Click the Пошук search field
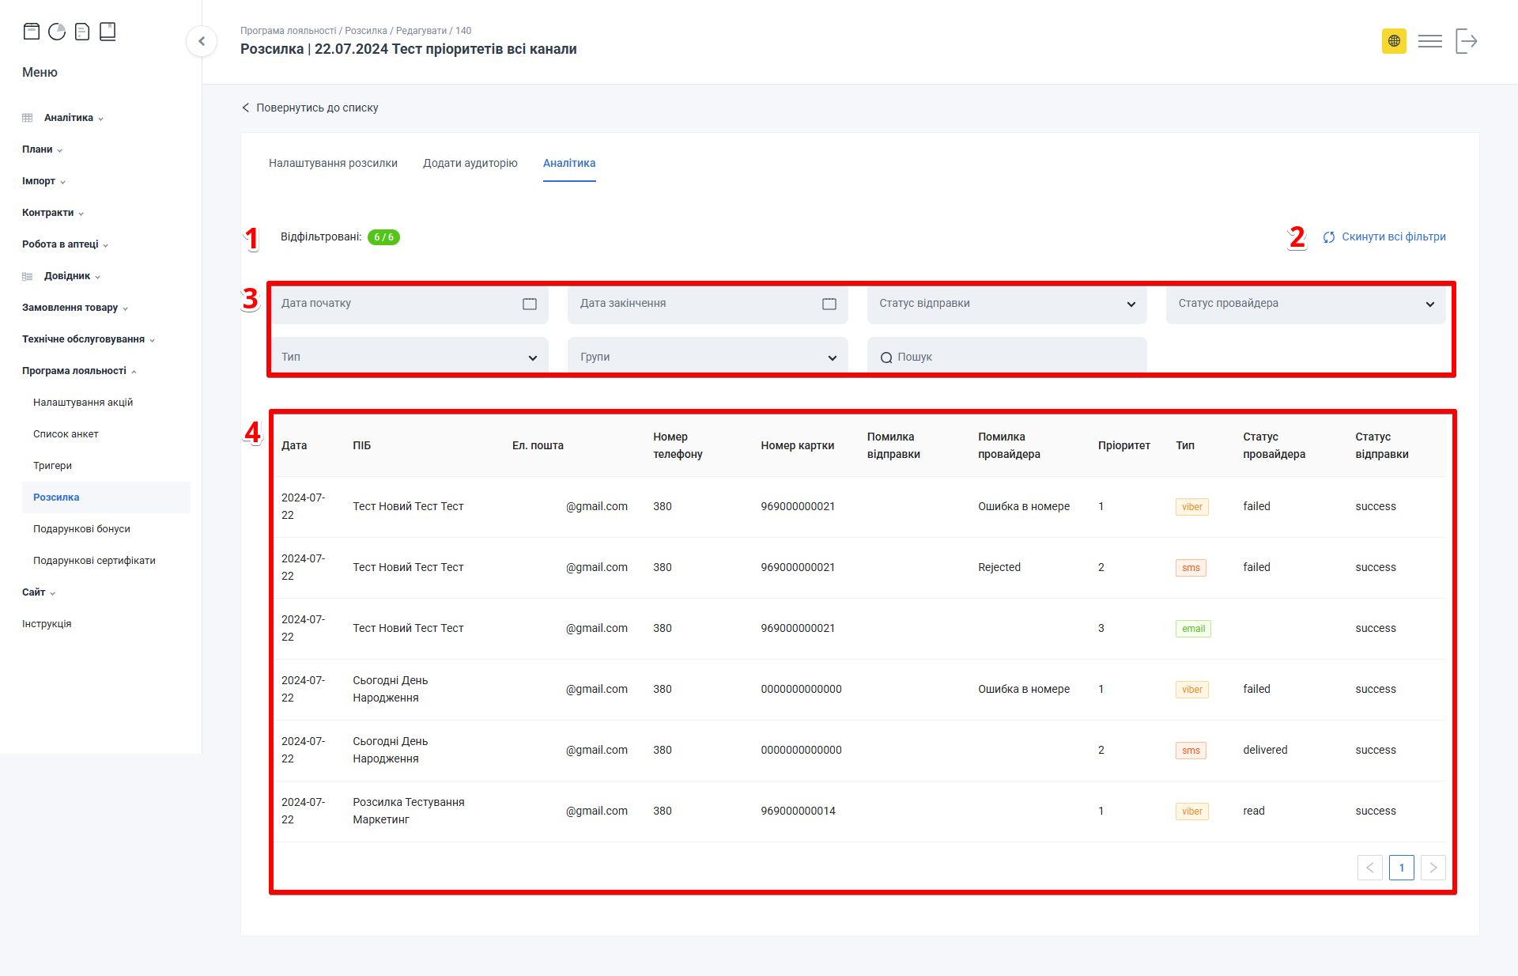The height and width of the screenshot is (976, 1518). (1006, 357)
